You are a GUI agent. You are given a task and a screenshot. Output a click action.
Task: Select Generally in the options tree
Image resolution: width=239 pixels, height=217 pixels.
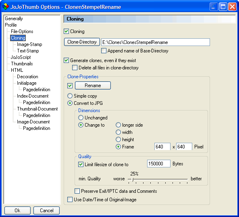(x=14, y=19)
